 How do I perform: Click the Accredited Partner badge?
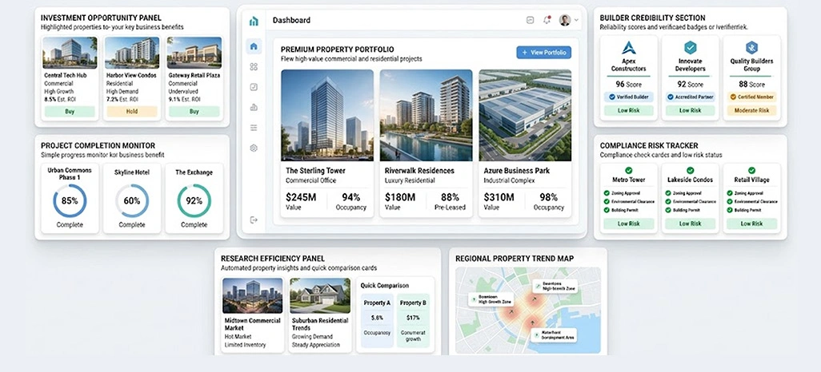click(690, 97)
